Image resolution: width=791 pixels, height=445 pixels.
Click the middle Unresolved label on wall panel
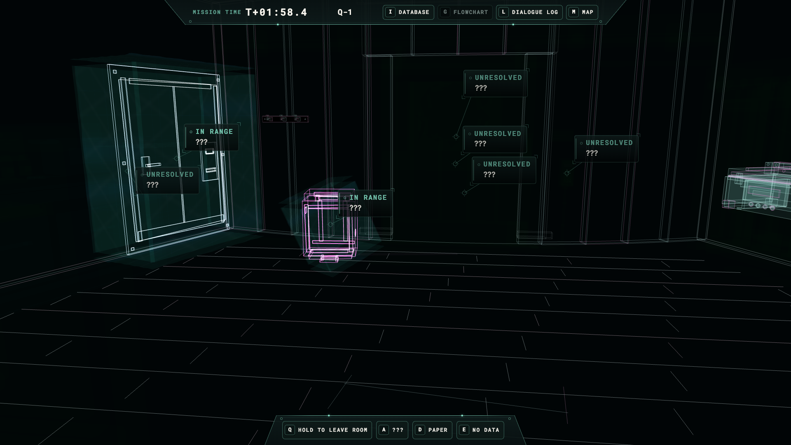(495, 139)
